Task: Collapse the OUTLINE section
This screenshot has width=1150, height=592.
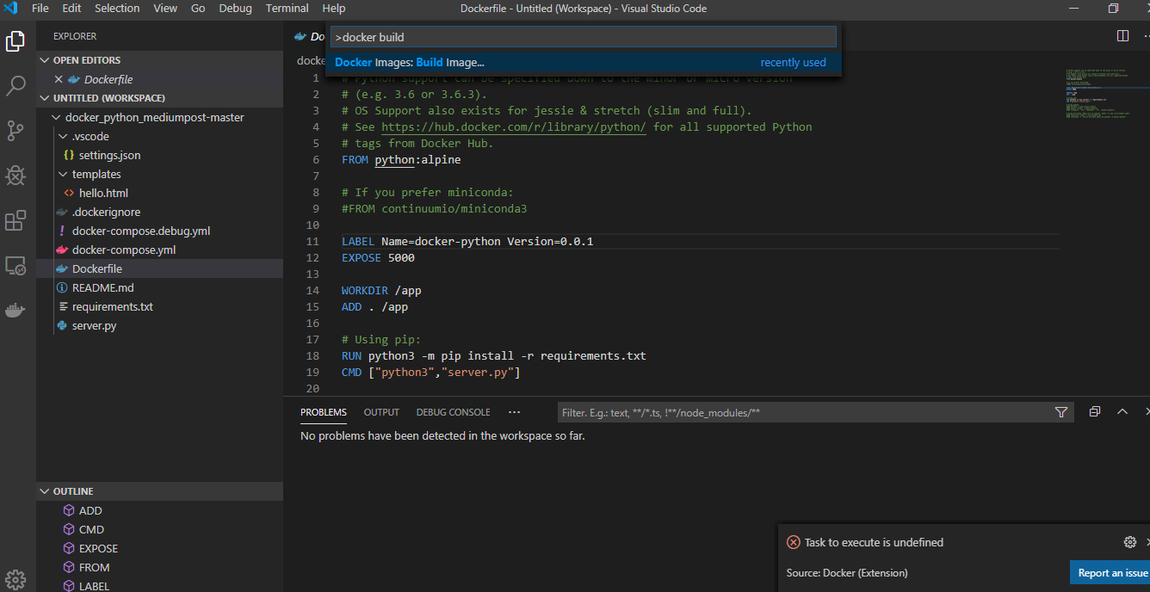Action: [45, 490]
